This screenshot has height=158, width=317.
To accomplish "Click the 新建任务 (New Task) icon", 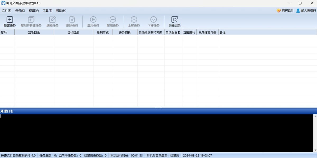I will point(10,20).
